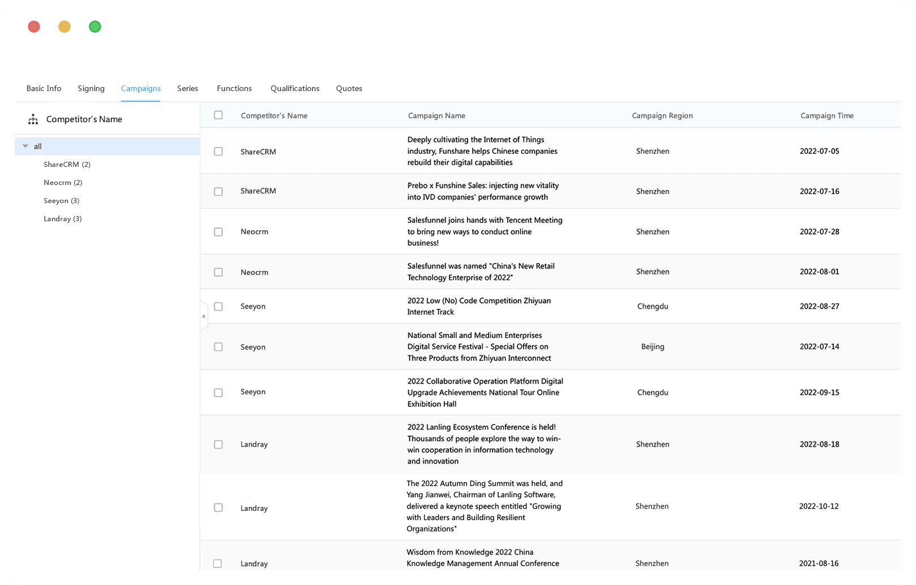Go to the Signing tab
Image resolution: width=916 pixels, height=585 pixels.
91,88
